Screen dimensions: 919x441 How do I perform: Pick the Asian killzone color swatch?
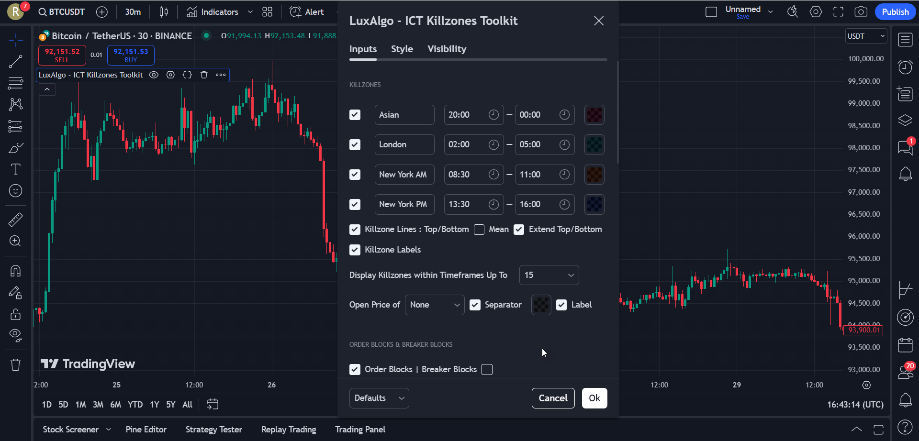pos(594,115)
